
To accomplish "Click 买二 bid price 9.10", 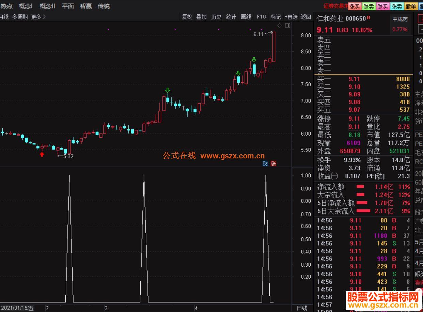I will (x=354, y=87).
